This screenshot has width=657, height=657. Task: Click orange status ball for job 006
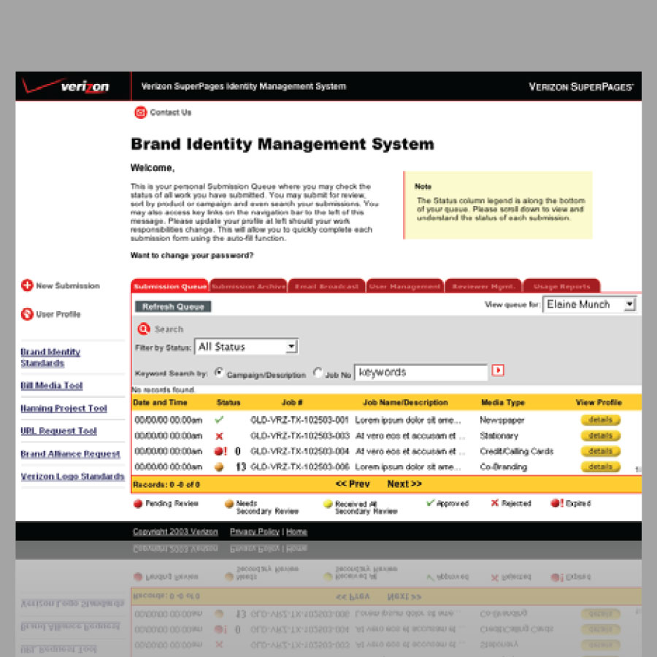click(x=219, y=466)
